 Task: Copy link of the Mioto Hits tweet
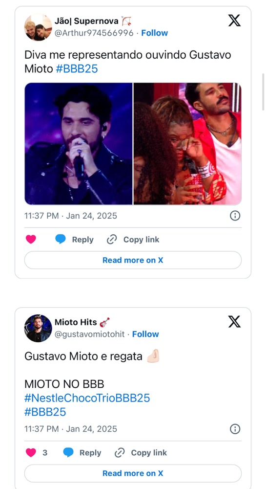(x=140, y=452)
